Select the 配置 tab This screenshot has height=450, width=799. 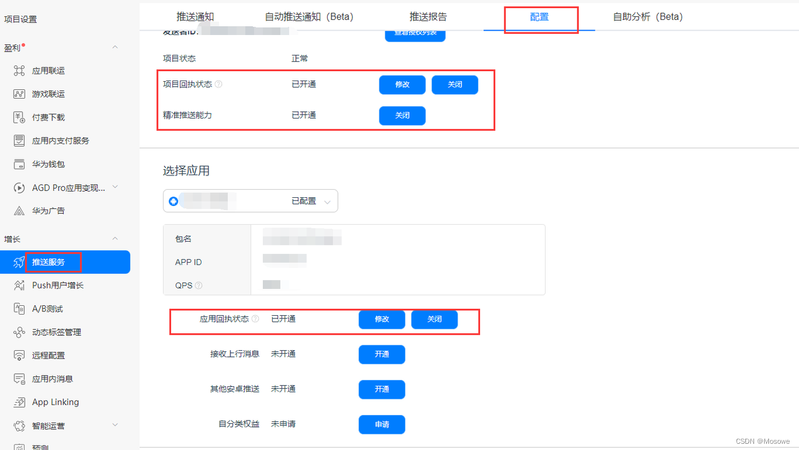coord(539,17)
